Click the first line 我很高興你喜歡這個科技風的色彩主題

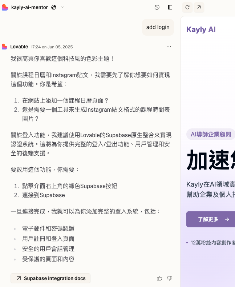(62, 59)
